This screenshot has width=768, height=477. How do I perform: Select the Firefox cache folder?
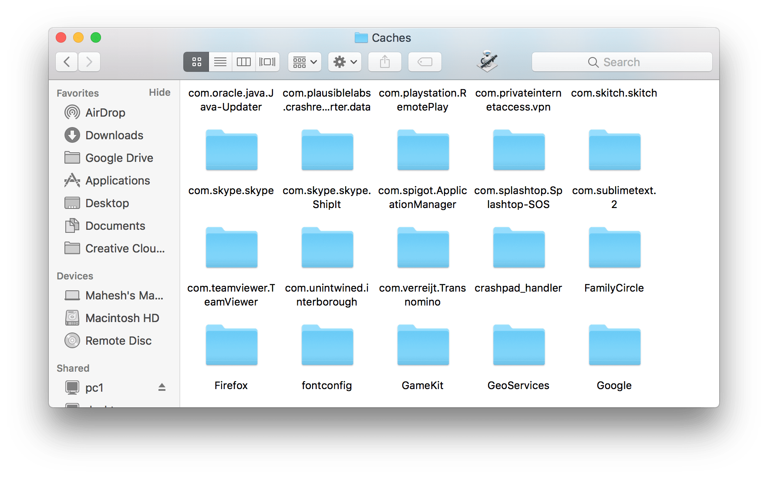(231, 346)
